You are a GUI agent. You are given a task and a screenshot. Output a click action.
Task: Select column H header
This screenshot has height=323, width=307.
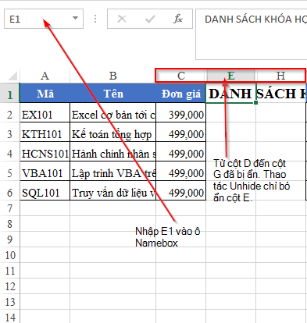280,76
